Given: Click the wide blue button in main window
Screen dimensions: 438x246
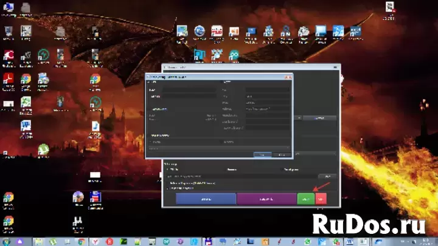Looking at the screenshot, I should coord(206,199).
